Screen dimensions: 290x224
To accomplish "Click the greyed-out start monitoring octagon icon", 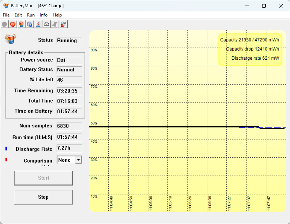I will pos(4,24).
